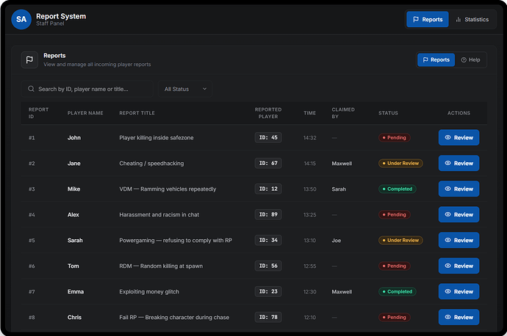Click the SA avatar logo

21,20
